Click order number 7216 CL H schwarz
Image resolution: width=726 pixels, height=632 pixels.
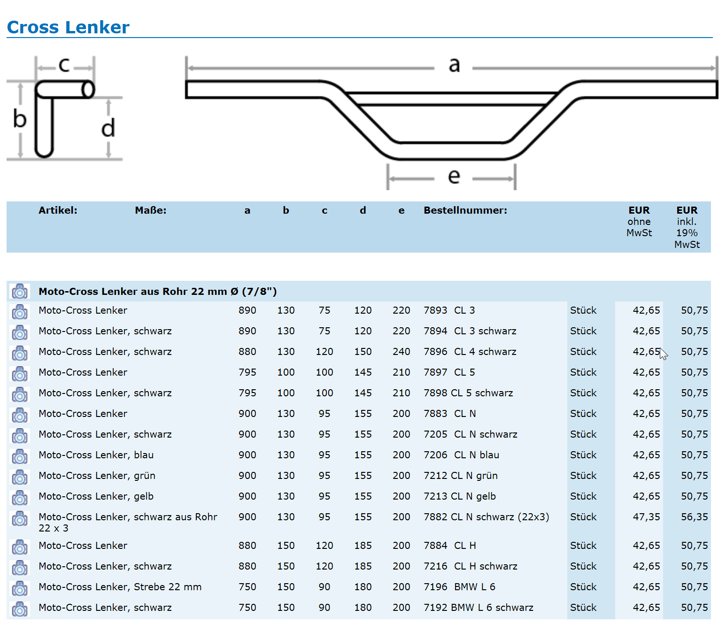470,566
